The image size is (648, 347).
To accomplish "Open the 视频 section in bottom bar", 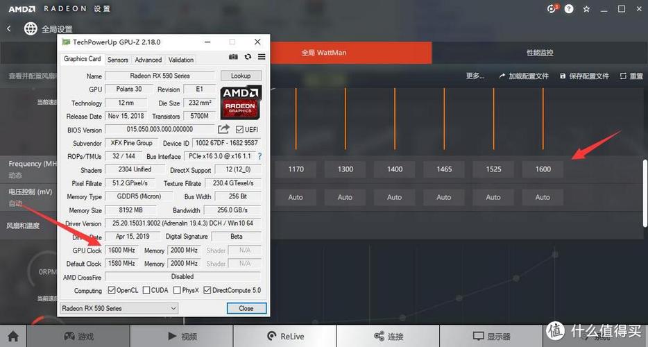I will [182, 337].
